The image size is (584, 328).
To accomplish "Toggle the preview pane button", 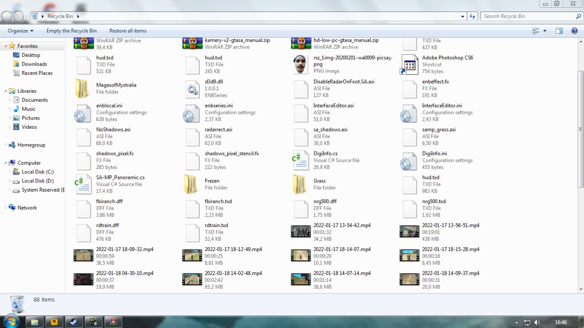I will point(559,31).
